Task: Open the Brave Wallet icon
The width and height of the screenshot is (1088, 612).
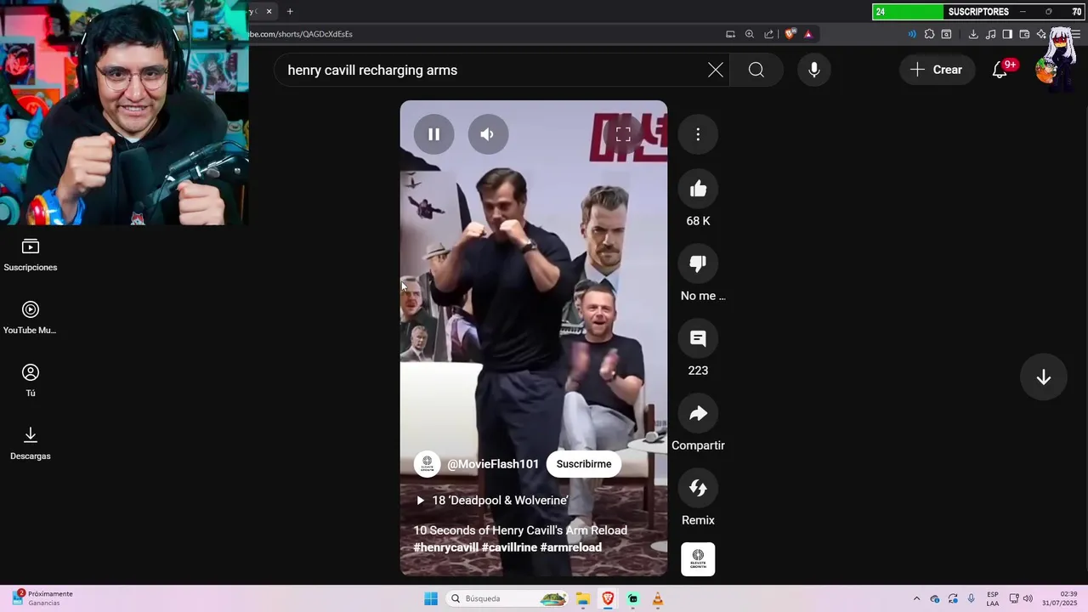Action: click(1024, 34)
